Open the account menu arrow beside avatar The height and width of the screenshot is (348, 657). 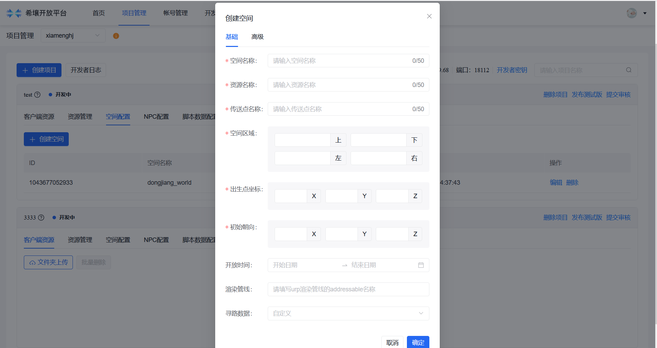coord(645,13)
